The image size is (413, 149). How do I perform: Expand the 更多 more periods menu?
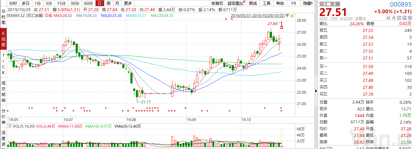click(128, 3)
